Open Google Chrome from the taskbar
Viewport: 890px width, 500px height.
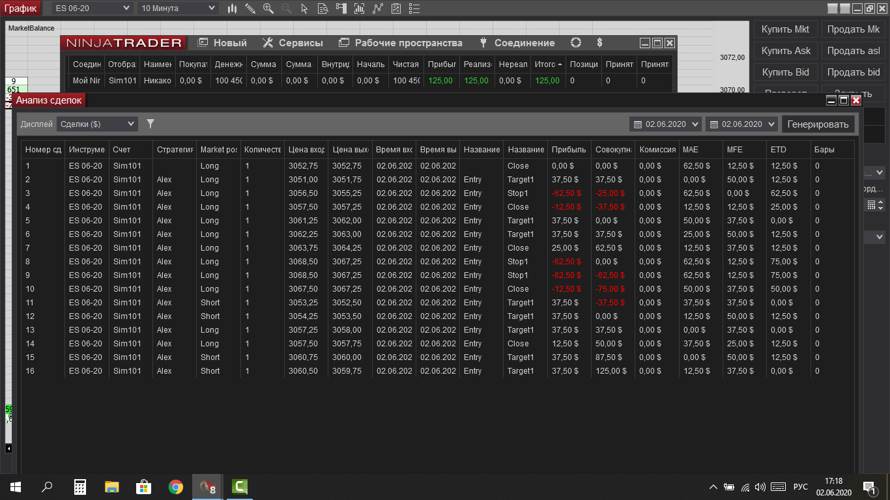[175, 486]
